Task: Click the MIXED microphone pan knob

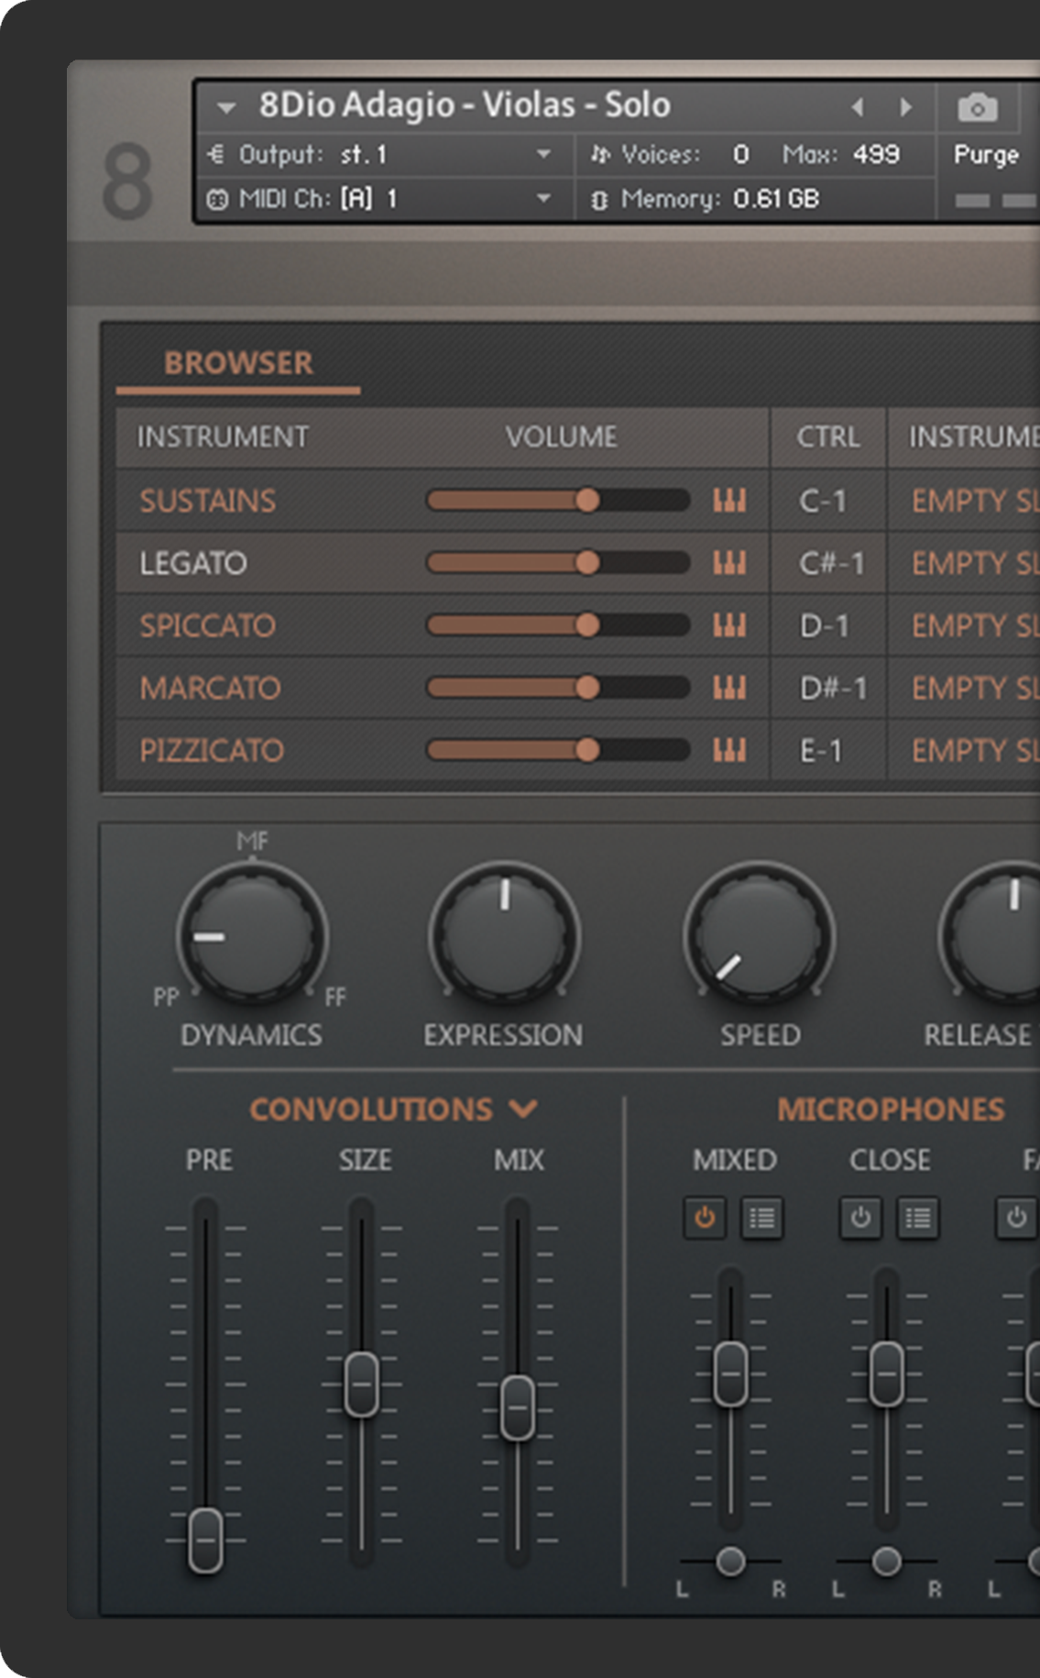Action: click(730, 1561)
